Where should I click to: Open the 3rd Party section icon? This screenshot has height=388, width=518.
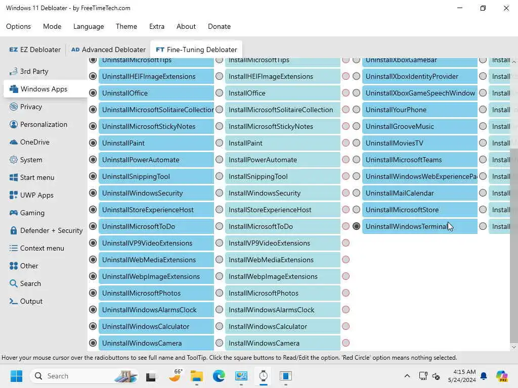(x=14, y=71)
